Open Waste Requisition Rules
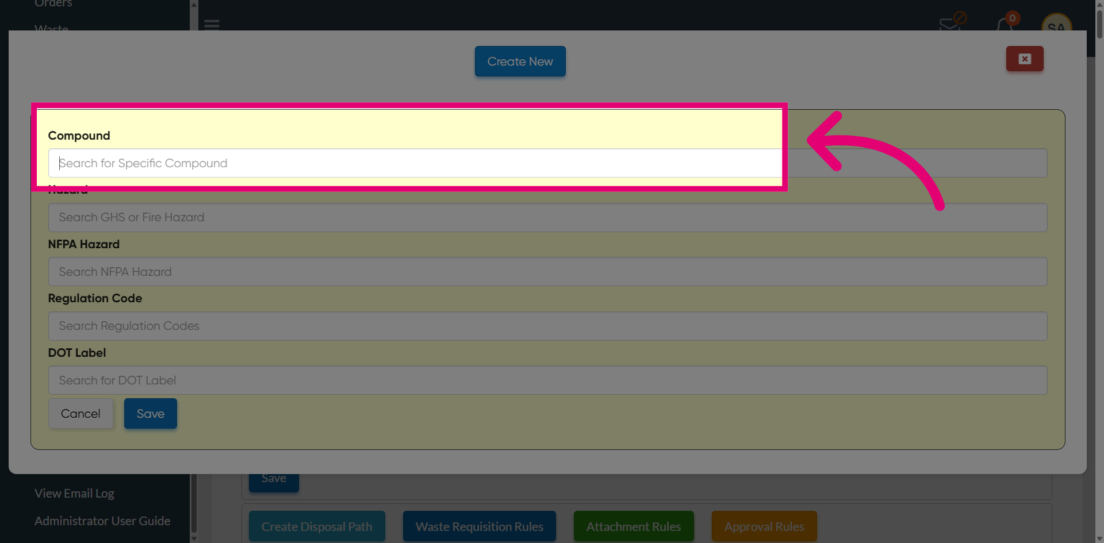This screenshot has height=543, width=1104. [x=479, y=526]
